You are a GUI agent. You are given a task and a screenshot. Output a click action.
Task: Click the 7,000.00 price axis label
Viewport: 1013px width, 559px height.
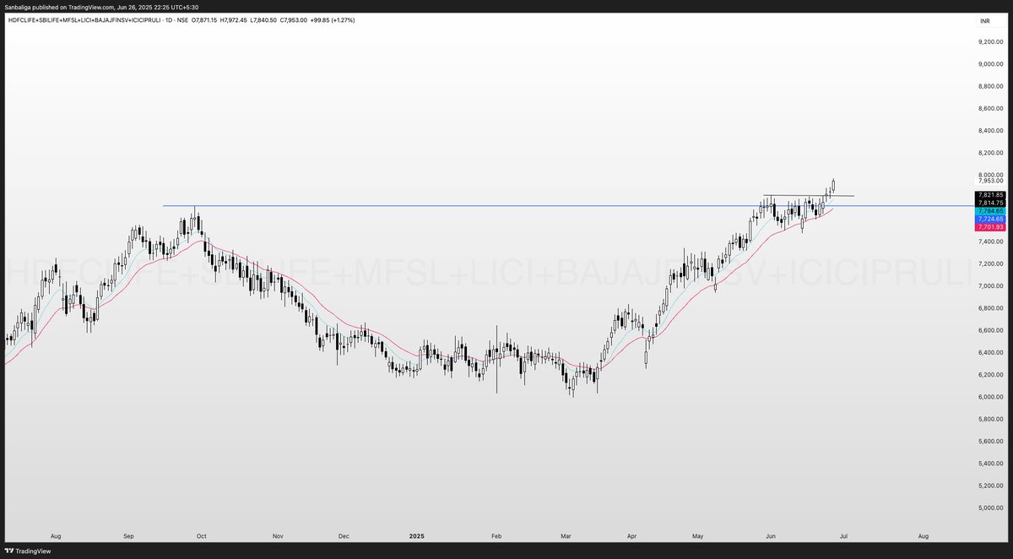pyautogui.click(x=991, y=285)
